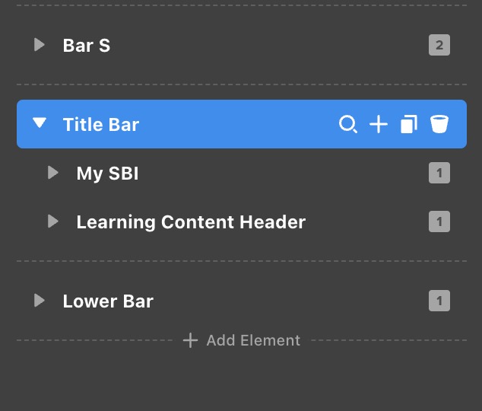Select the Bar S label
Screen dimensions: 482x411
(87, 45)
